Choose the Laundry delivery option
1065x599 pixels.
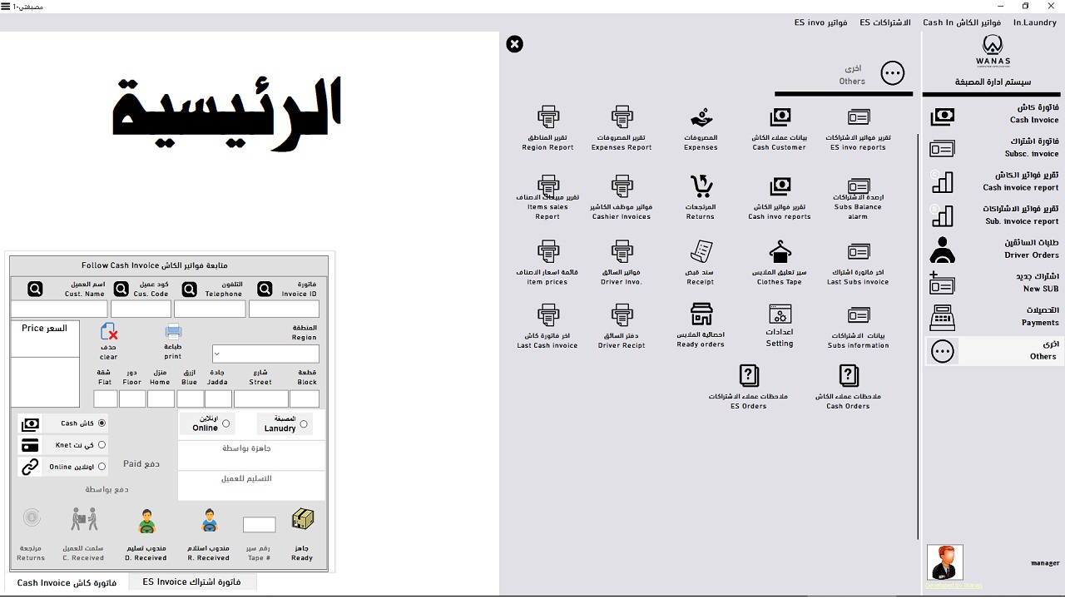302,423
